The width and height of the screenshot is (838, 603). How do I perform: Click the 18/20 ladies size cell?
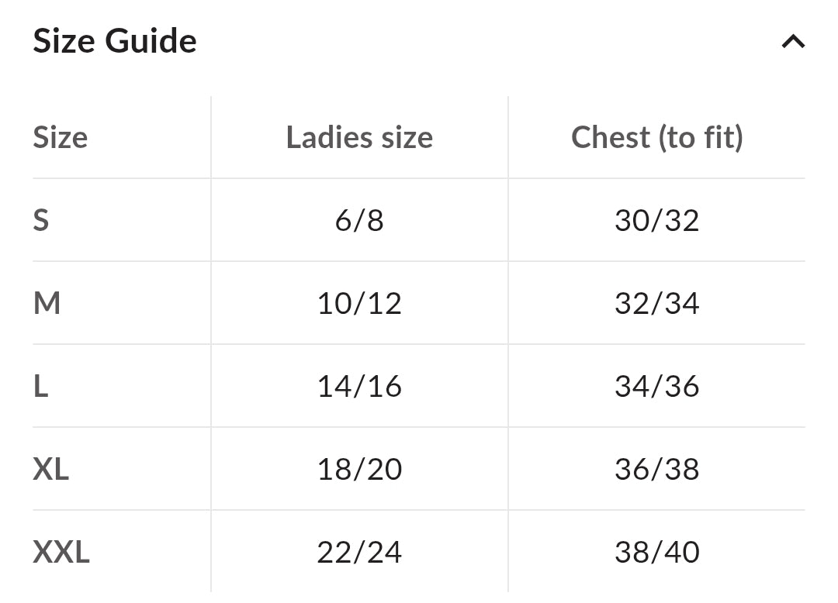(x=359, y=469)
